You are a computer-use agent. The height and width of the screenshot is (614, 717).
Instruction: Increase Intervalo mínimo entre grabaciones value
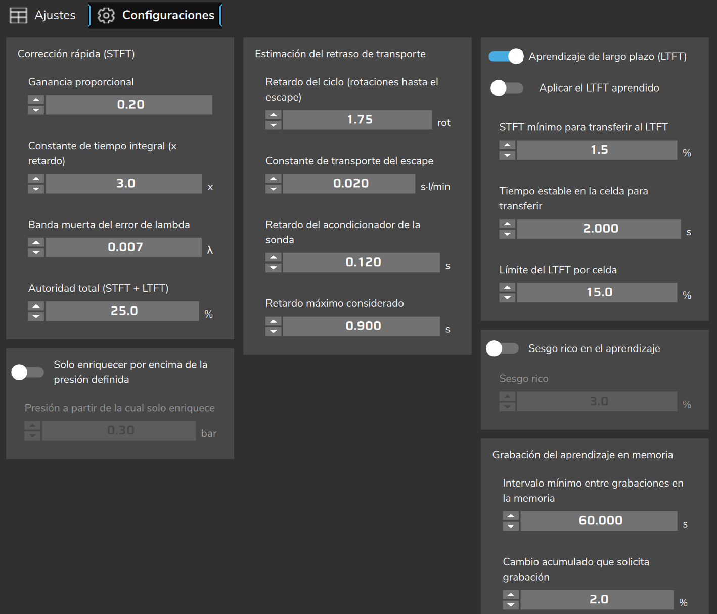[x=511, y=516]
